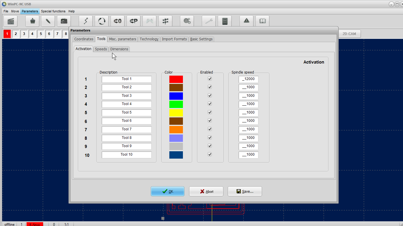Image resolution: width=403 pixels, height=226 pixels.
Task: Click the 2D-CAM button
Action: (x=349, y=34)
